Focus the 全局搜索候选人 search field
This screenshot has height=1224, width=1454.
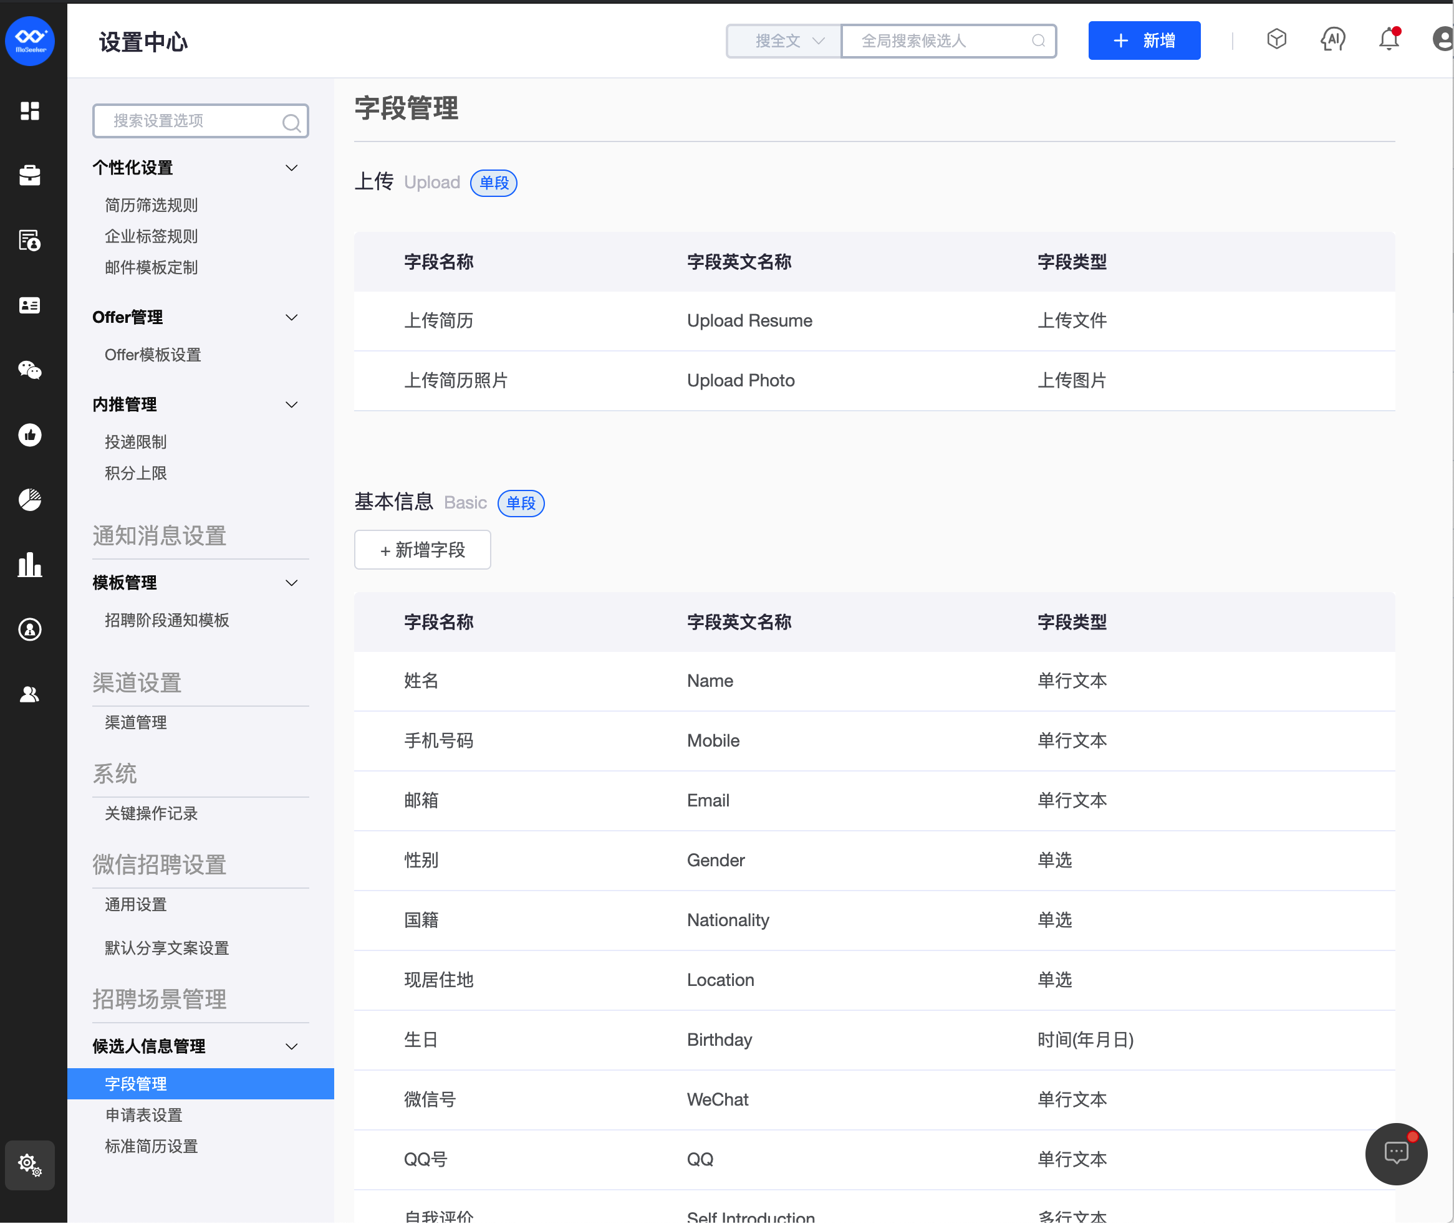point(948,41)
